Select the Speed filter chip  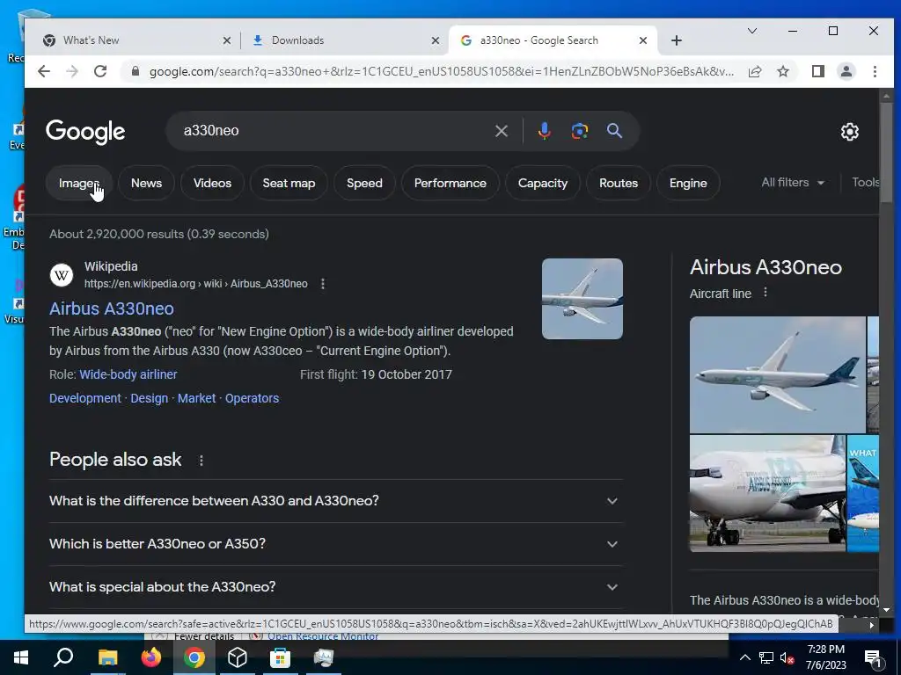tap(364, 183)
